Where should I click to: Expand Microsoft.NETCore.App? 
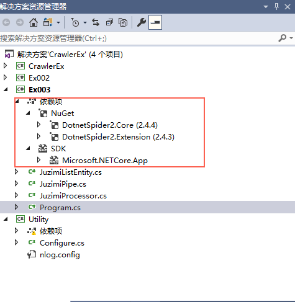(x=39, y=160)
